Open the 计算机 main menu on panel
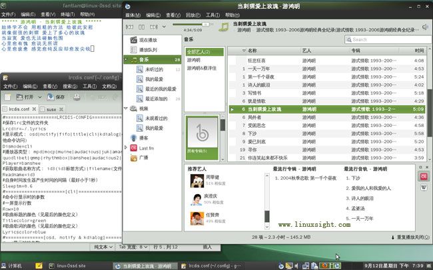The image size is (433, 270). click(11, 266)
